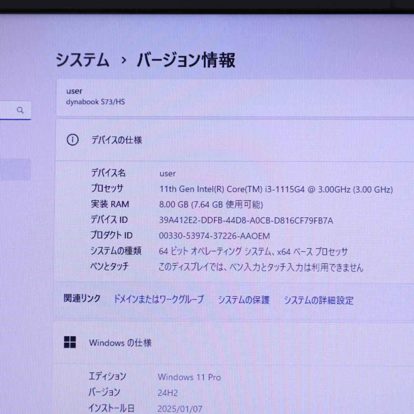Select the インストール日 label

pos(111,408)
